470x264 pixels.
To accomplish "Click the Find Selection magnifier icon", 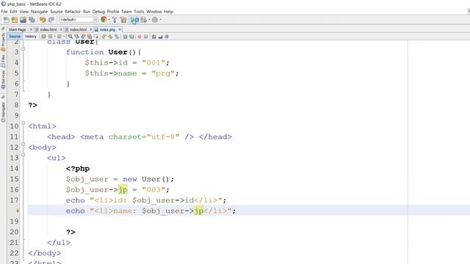I will (x=70, y=37).
